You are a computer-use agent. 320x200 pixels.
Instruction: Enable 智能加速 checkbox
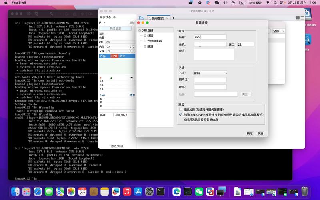(181, 110)
